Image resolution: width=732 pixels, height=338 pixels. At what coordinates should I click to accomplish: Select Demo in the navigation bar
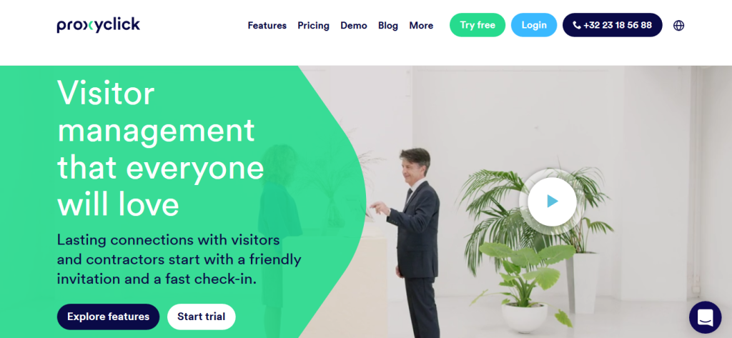(353, 25)
